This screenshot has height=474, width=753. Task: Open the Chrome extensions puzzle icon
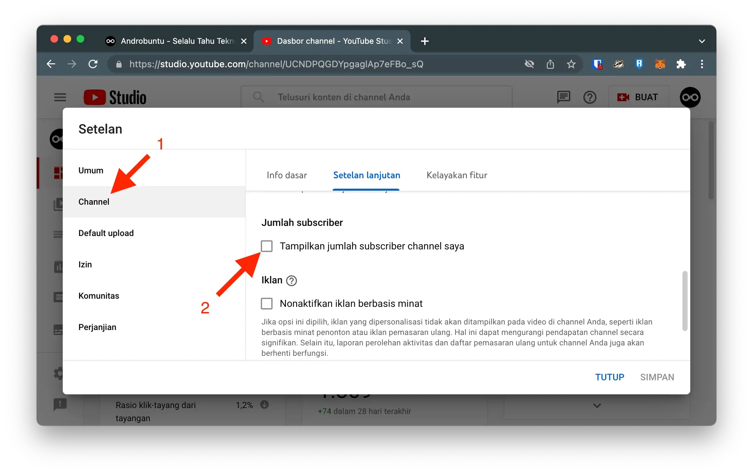[x=681, y=64]
